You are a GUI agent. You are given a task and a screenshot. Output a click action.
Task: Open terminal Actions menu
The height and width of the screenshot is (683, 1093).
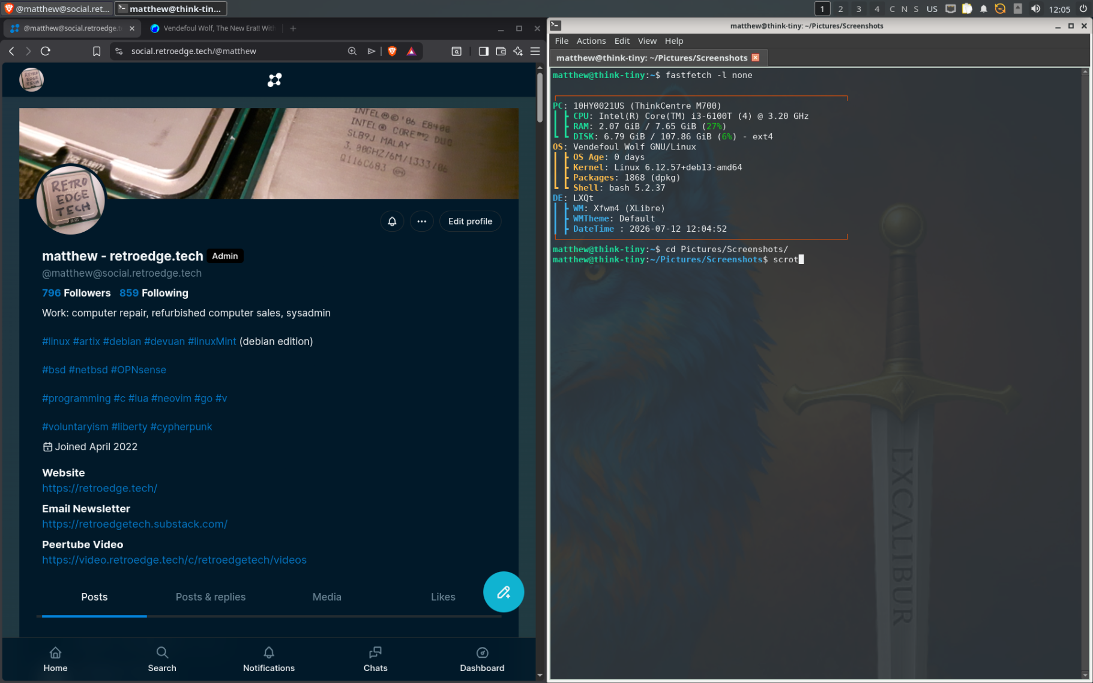pyautogui.click(x=591, y=41)
